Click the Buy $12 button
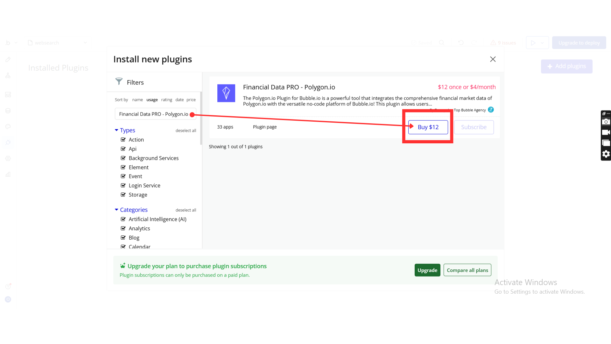The image size is (611, 344). pyautogui.click(x=428, y=127)
